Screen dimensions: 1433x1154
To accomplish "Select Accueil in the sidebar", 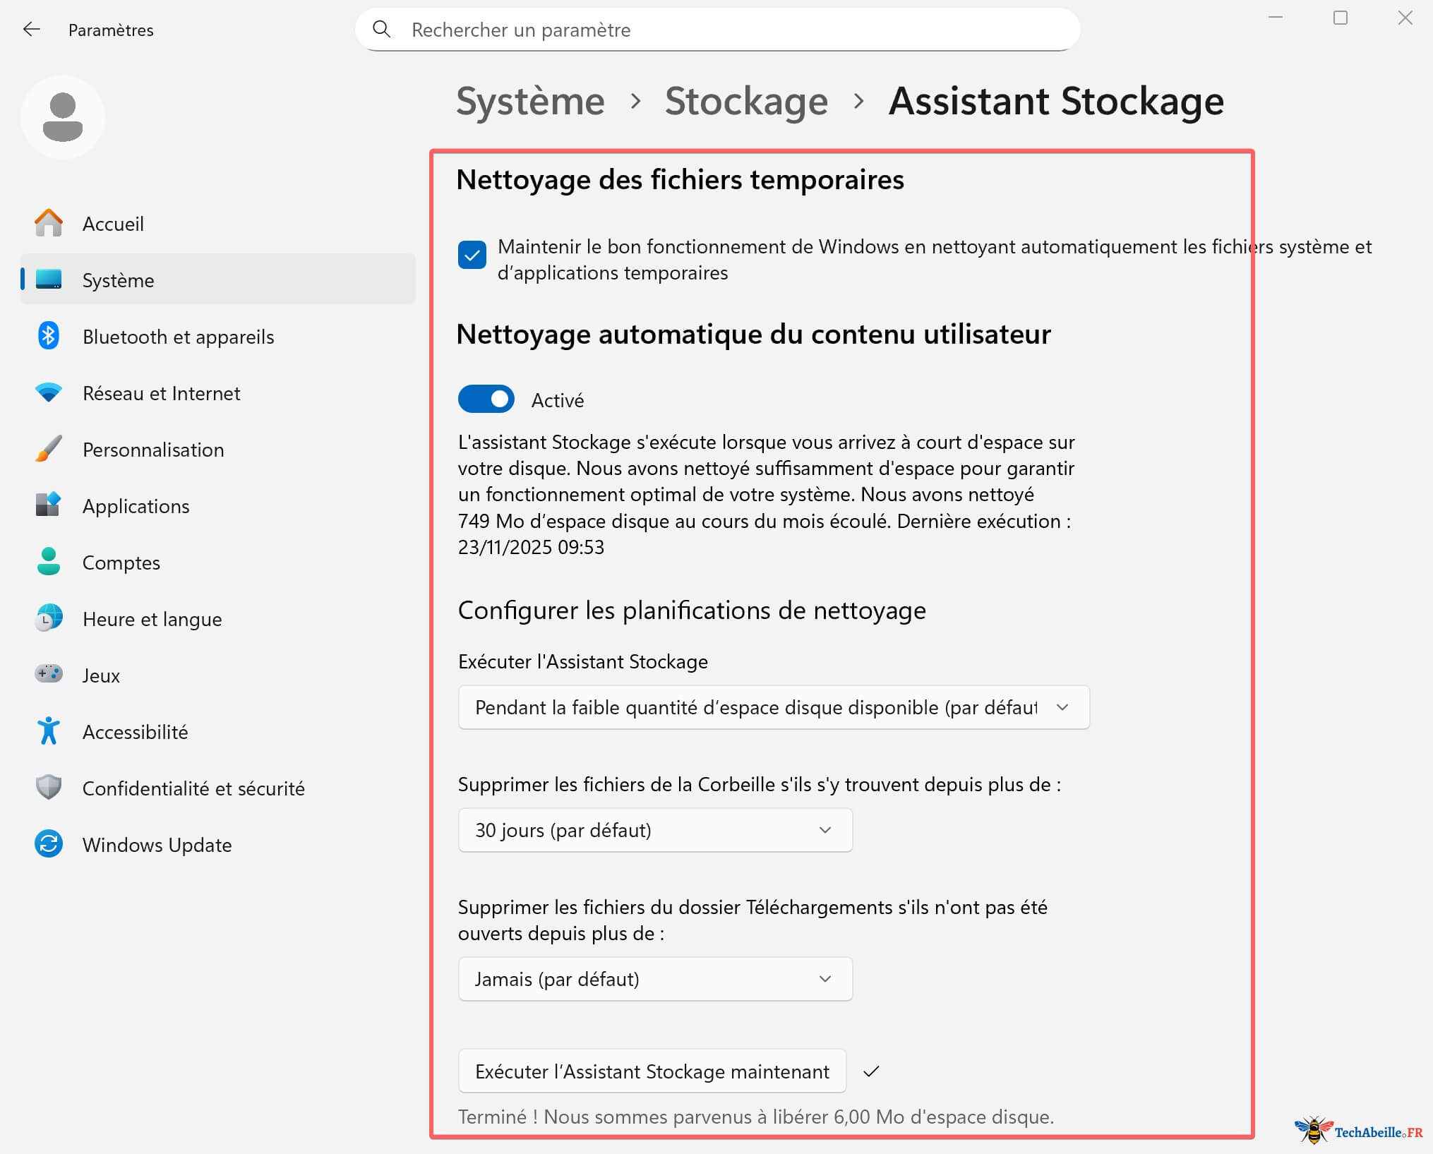I will pos(113,224).
